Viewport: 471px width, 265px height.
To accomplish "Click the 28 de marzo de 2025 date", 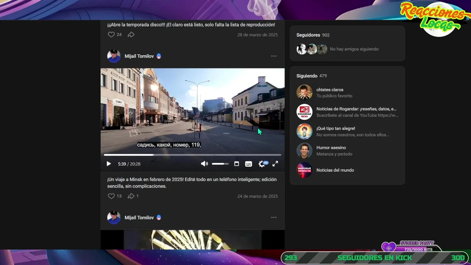I will [x=258, y=35].
